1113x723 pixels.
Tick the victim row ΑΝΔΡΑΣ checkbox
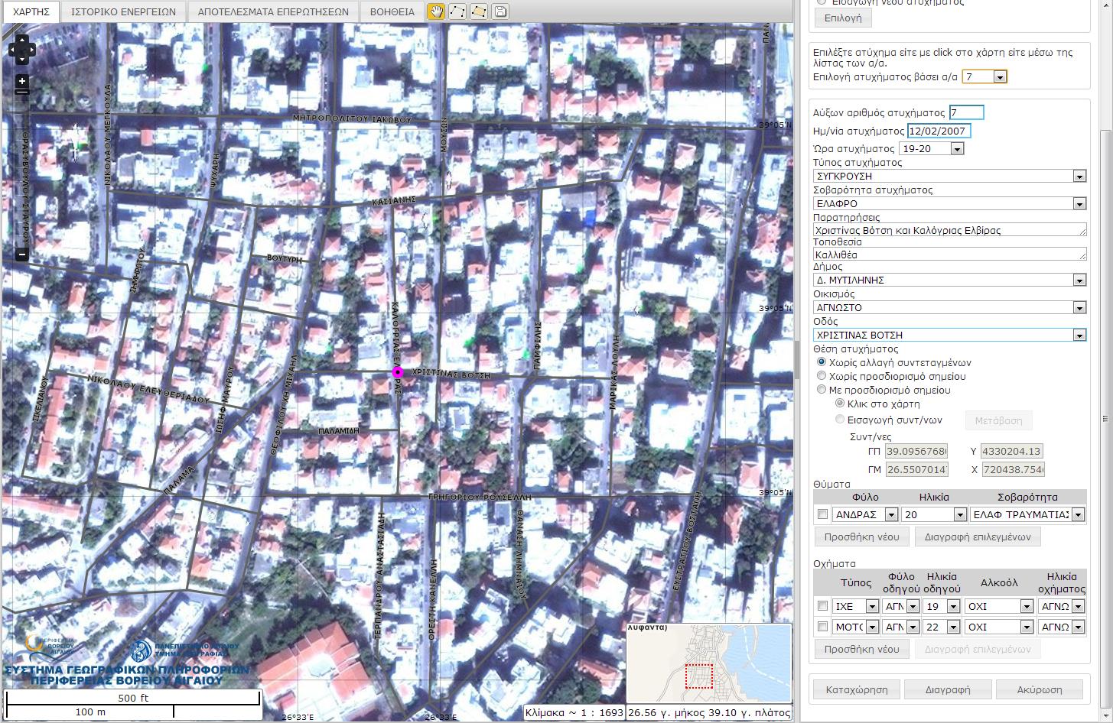point(823,514)
